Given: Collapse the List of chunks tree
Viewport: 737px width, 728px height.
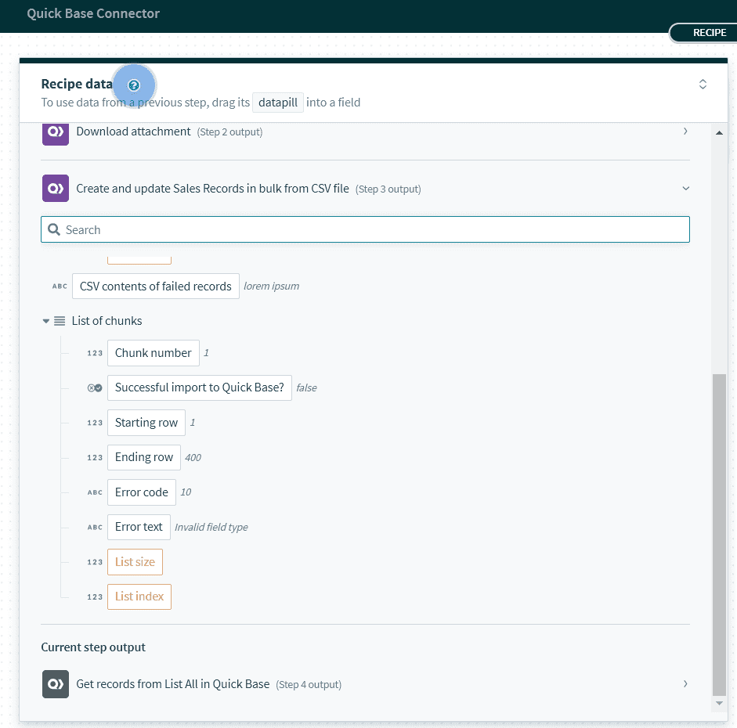Looking at the screenshot, I should coord(46,321).
